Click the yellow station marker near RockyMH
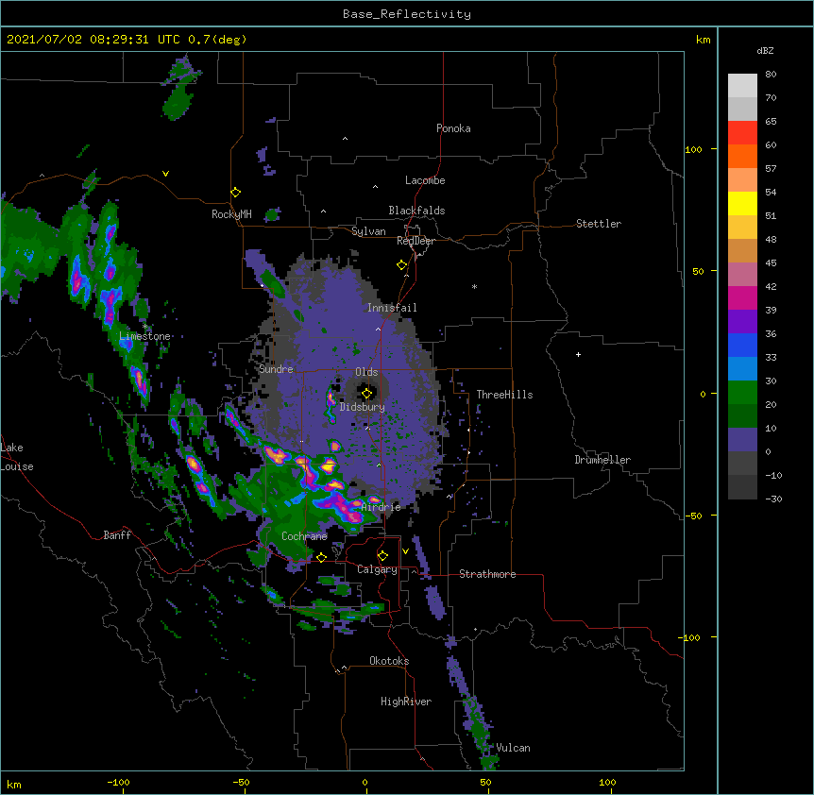814x795 pixels. coord(236,193)
